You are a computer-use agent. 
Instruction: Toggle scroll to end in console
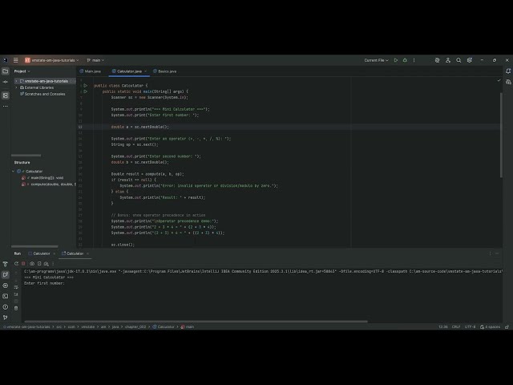click(16, 294)
